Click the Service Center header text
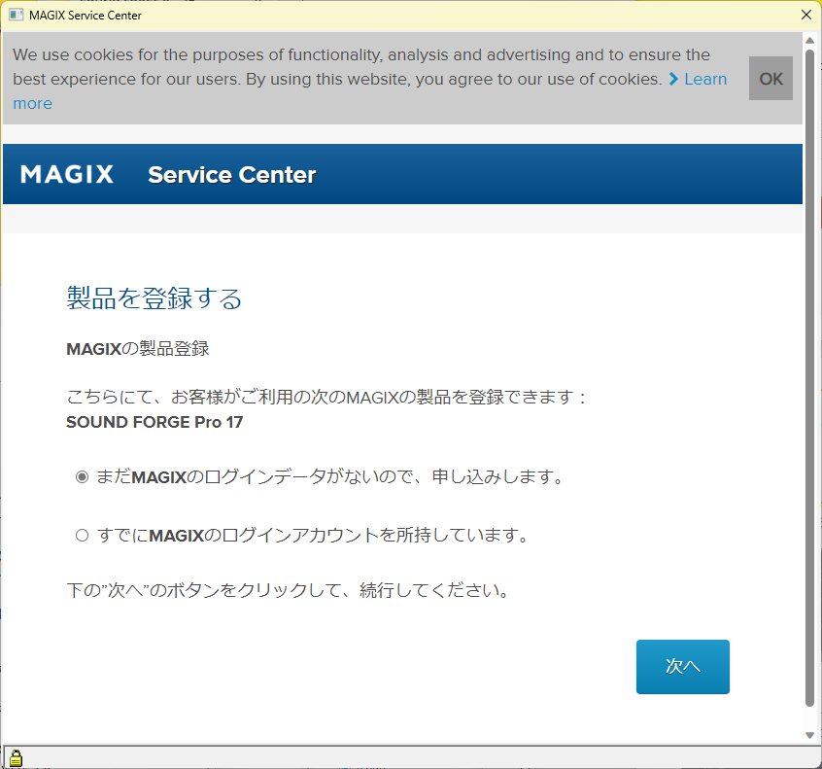 [231, 175]
